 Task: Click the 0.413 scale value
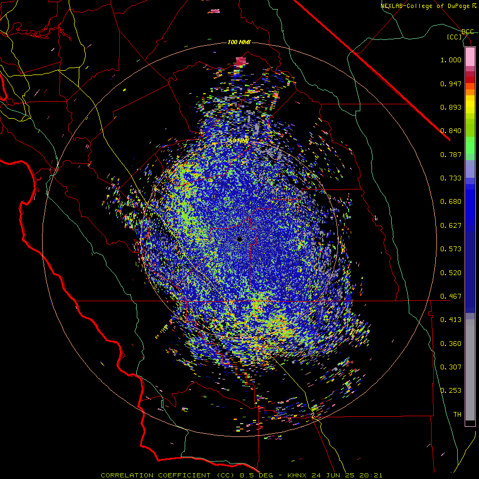[451, 320]
